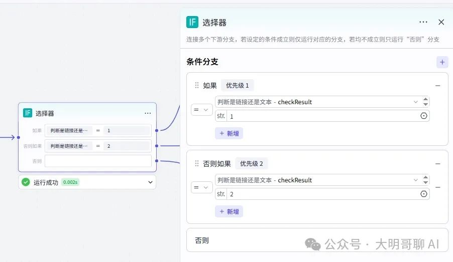This screenshot has height=262, width=453.
Task: Click the variable reference icon in value field 1
Action: [x=423, y=116]
